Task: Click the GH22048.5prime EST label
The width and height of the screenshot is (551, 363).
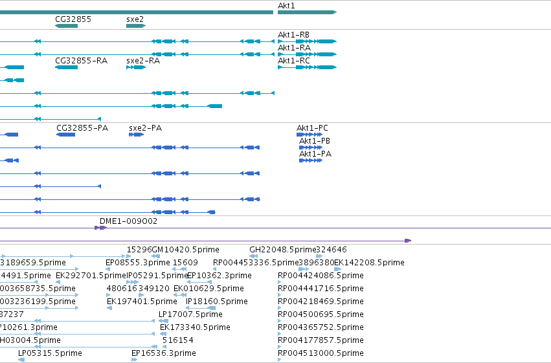Action: point(283,250)
